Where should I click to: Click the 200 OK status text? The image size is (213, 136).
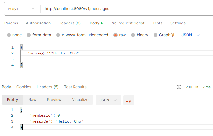pos(192,87)
